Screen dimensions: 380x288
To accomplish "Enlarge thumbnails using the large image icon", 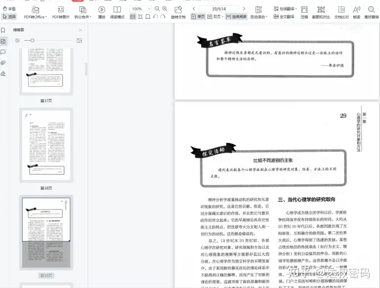I will [79, 41].
